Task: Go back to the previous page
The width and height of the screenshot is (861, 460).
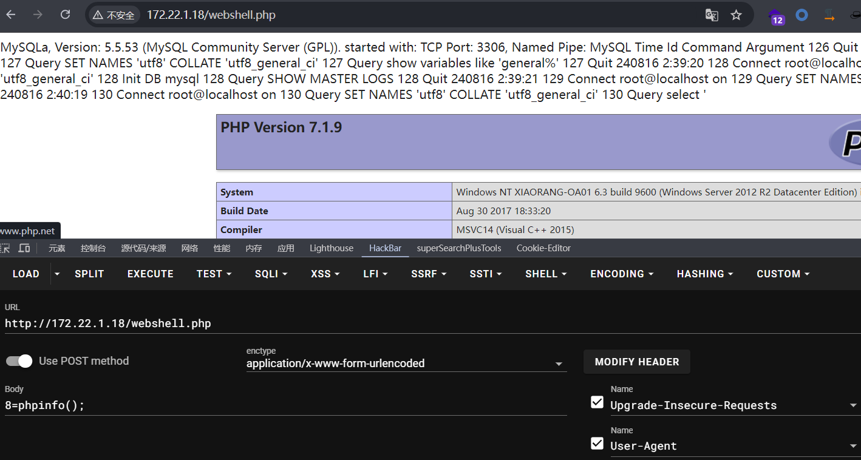Action: point(11,15)
